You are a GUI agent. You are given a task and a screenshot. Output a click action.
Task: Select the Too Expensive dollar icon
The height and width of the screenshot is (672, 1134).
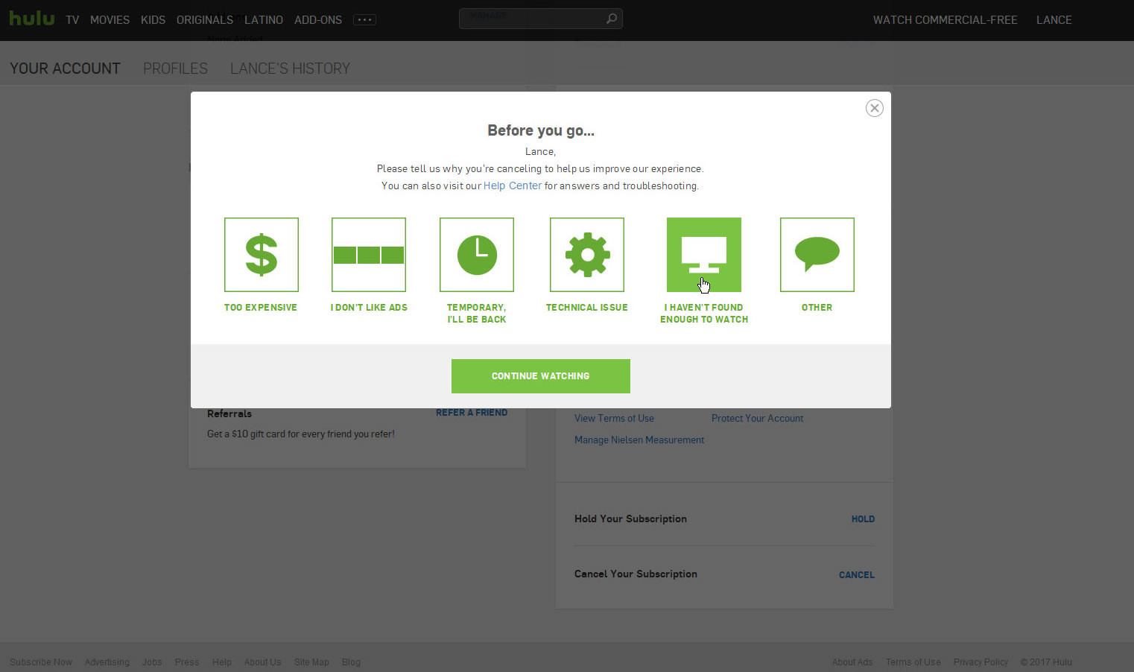coord(261,254)
